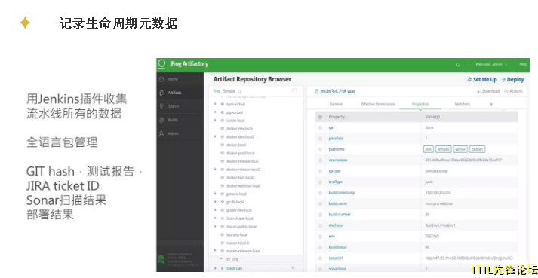Click the chef.env property name

pos(335,225)
